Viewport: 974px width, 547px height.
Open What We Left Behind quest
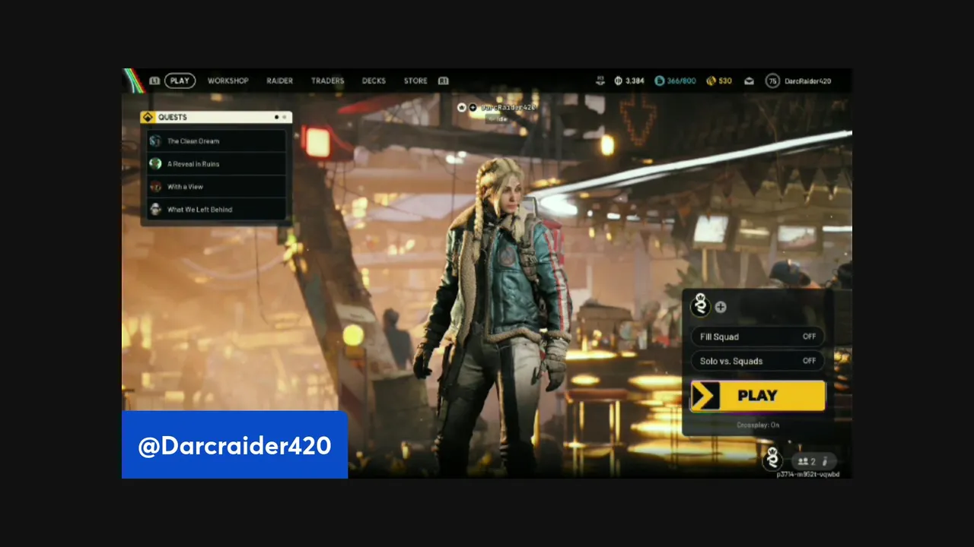216,210
